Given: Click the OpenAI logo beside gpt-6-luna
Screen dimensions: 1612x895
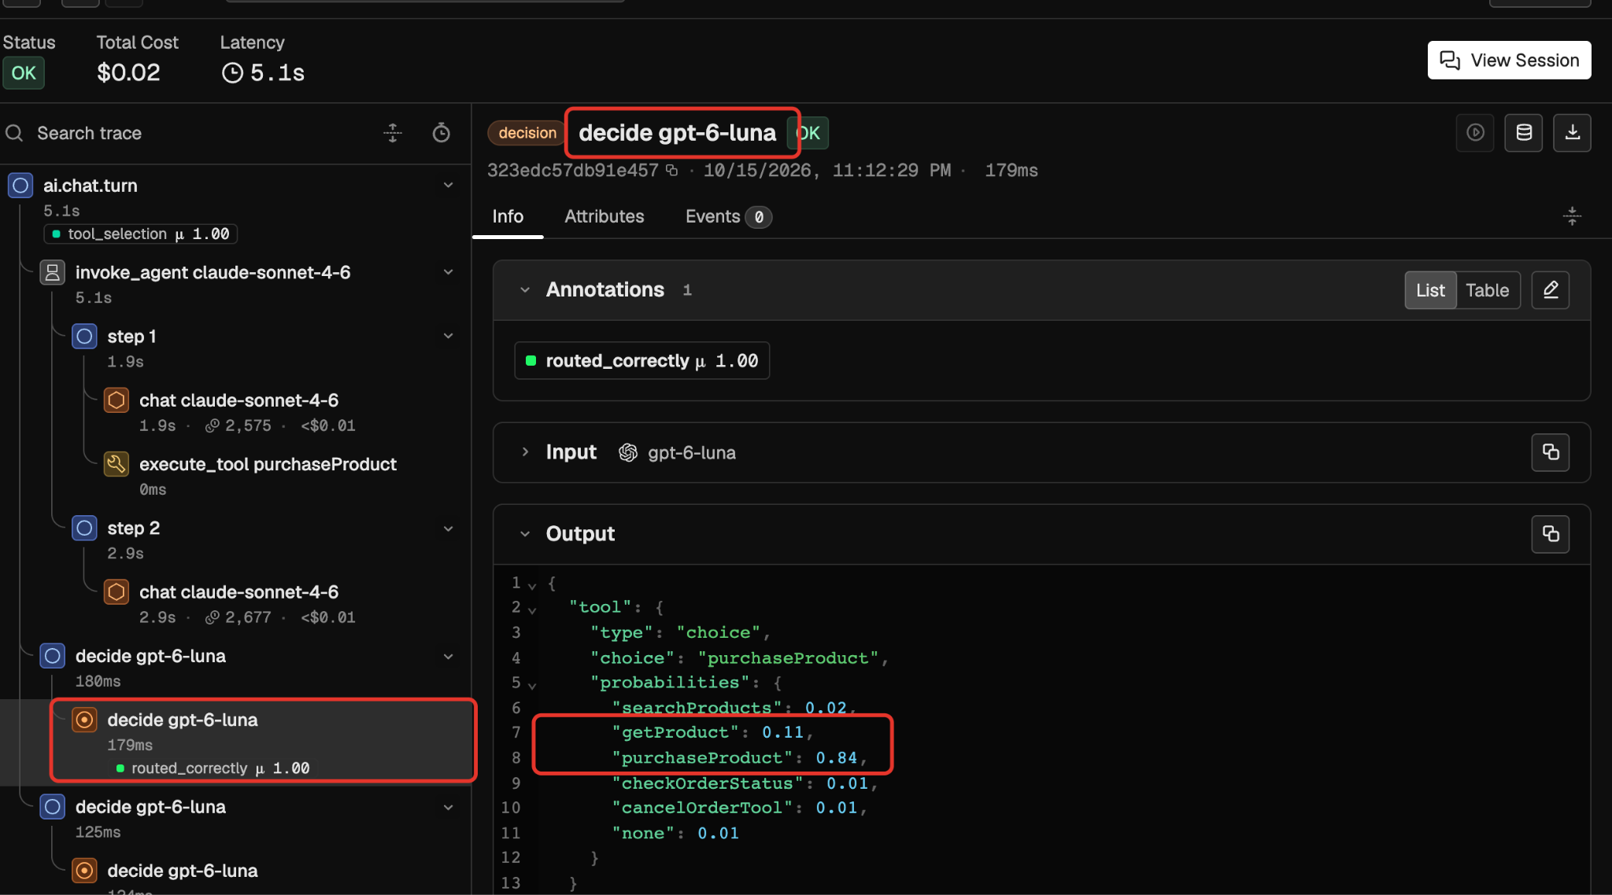Looking at the screenshot, I should [x=628, y=452].
